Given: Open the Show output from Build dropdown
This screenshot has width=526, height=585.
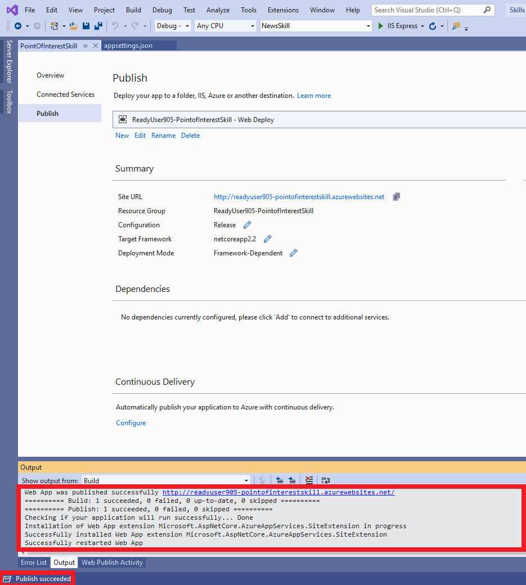Looking at the screenshot, I should 166,480.
